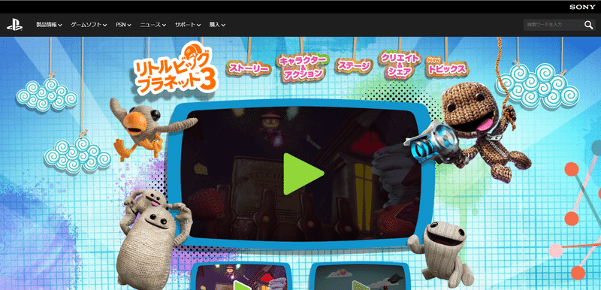601x290 pixels.
Task: Expand the 購入 dropdown menu
Action: tap(217, 25)
